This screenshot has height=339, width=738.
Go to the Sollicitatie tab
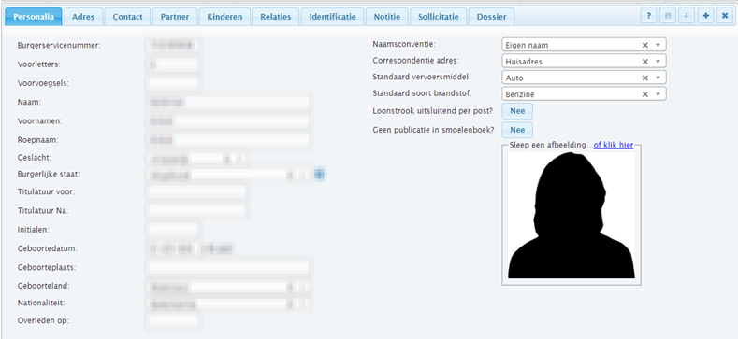[438, 17]
